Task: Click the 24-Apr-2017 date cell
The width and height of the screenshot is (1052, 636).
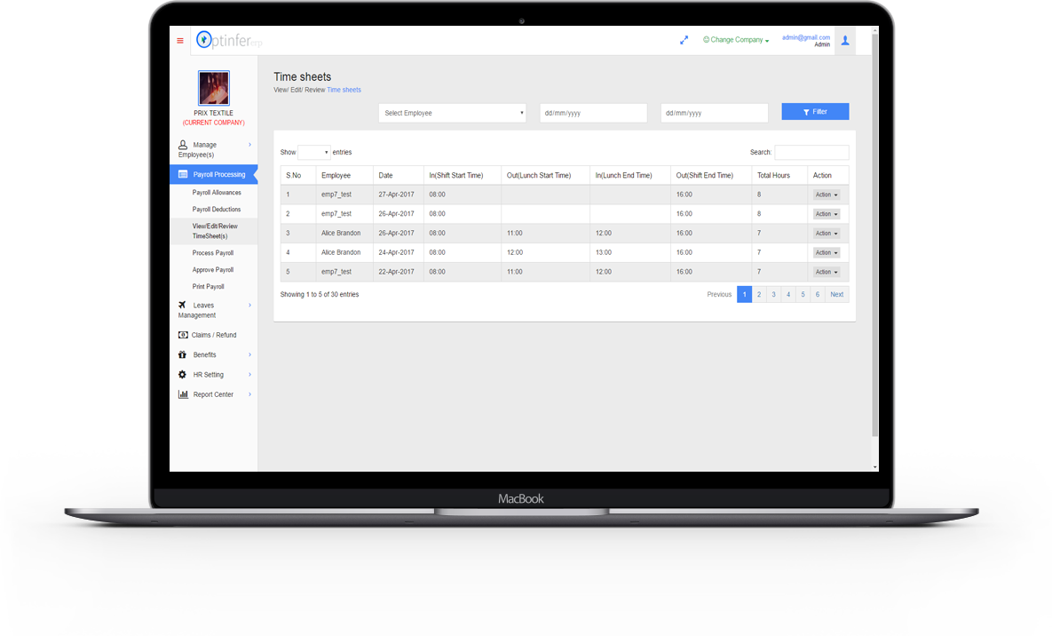Action: (x=397, y=252)
